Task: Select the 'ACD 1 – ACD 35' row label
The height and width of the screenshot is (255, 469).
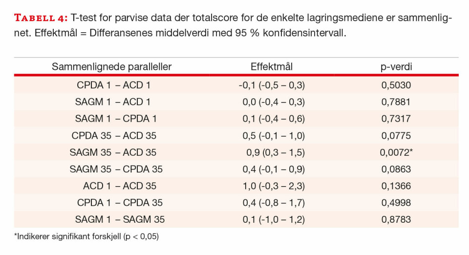Action: click(x=120, y=186)
